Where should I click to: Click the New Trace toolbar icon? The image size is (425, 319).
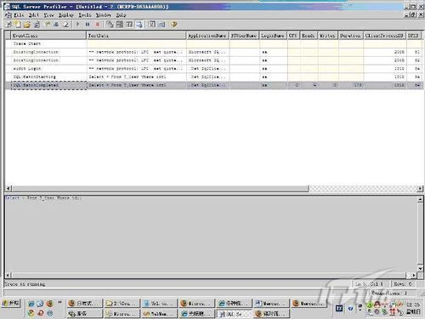pos(8,25)
